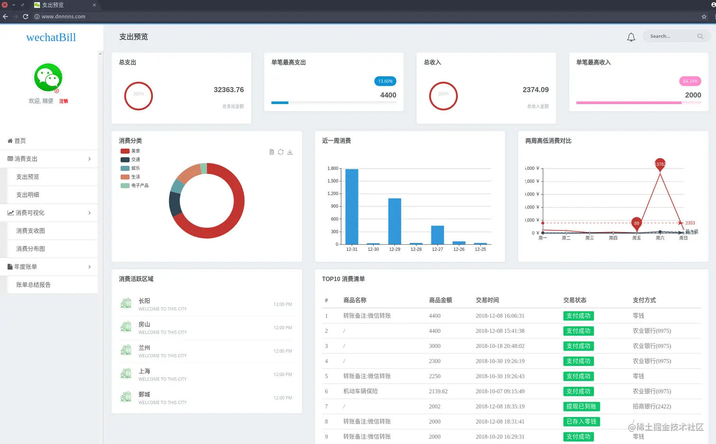Open data view icon in 消费分类 chart
Screen dimensions: 716x444
271,152
